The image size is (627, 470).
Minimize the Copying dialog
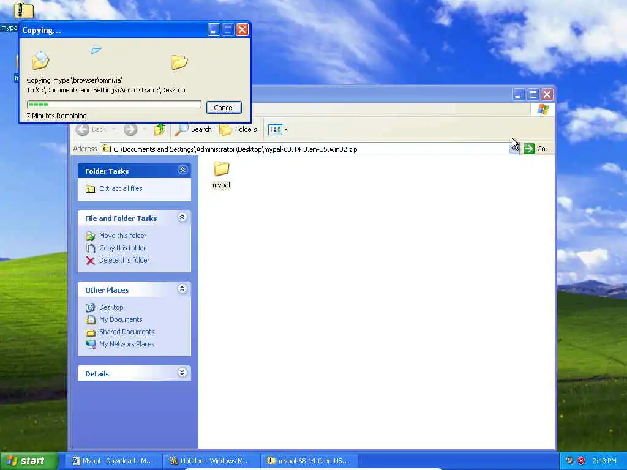point(214,29)
